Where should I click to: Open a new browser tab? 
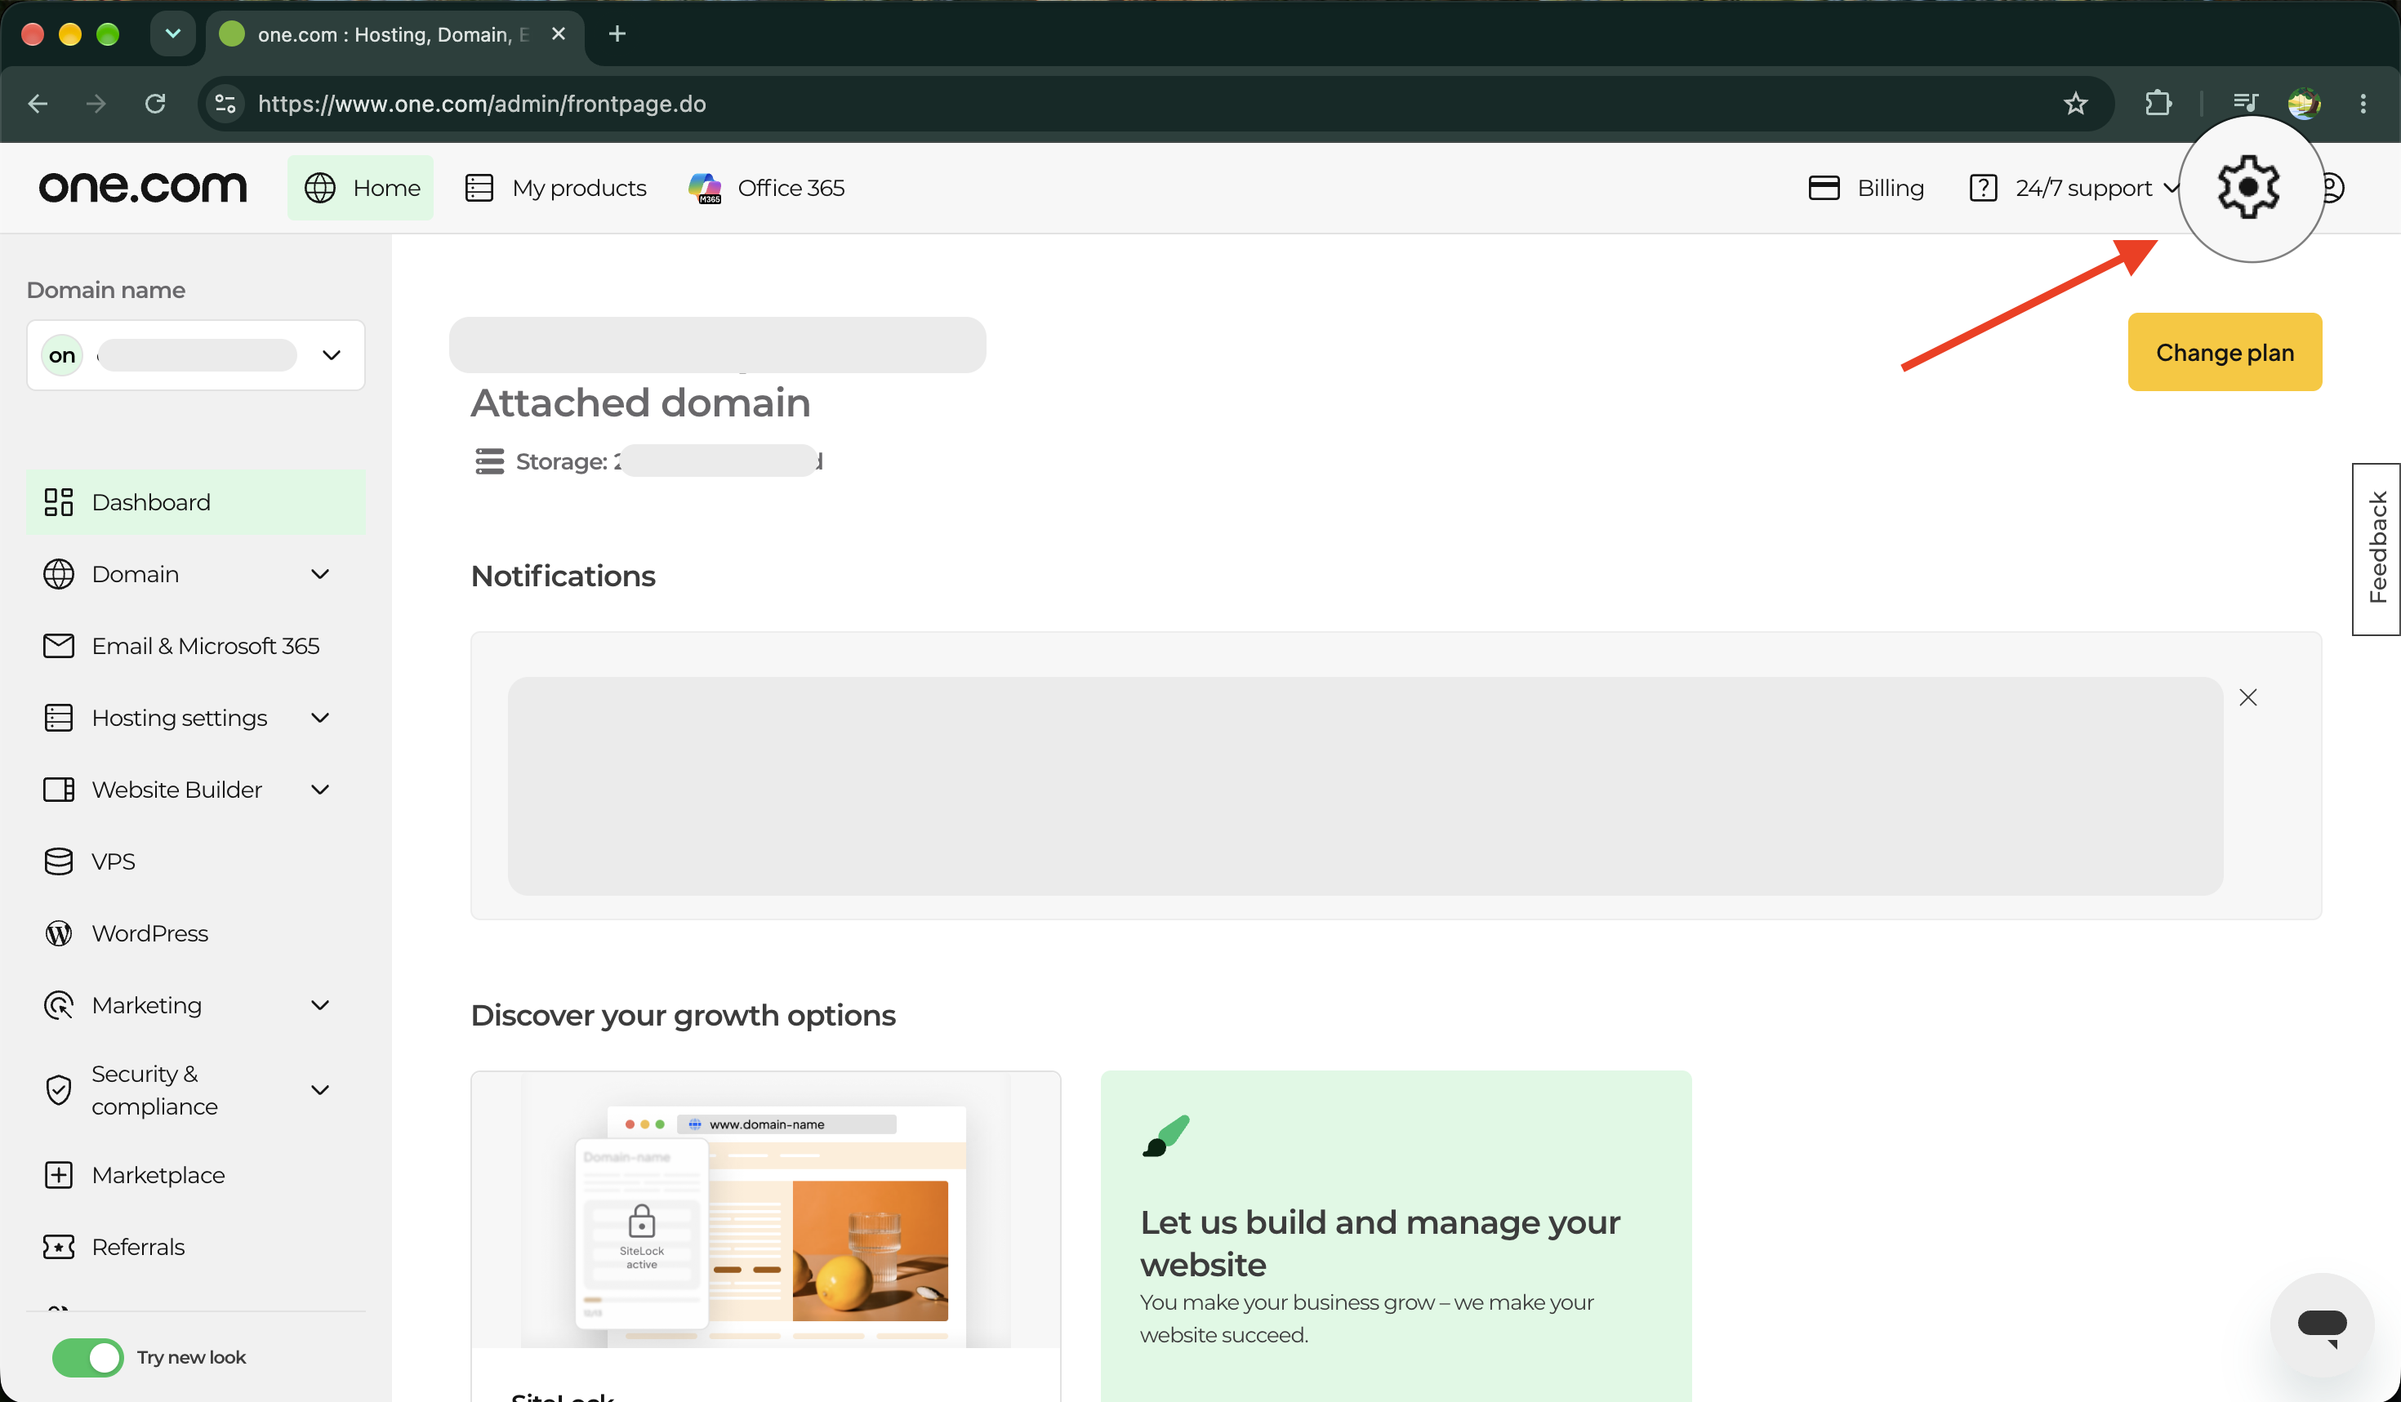(617, 34)
